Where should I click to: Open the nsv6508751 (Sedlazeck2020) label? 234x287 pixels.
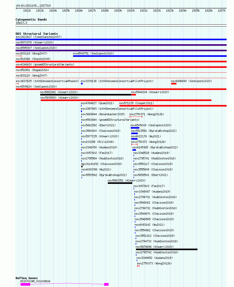[93, 53]
